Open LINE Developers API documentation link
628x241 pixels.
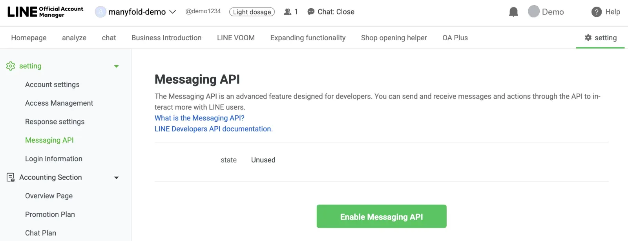tap(214, 129)
